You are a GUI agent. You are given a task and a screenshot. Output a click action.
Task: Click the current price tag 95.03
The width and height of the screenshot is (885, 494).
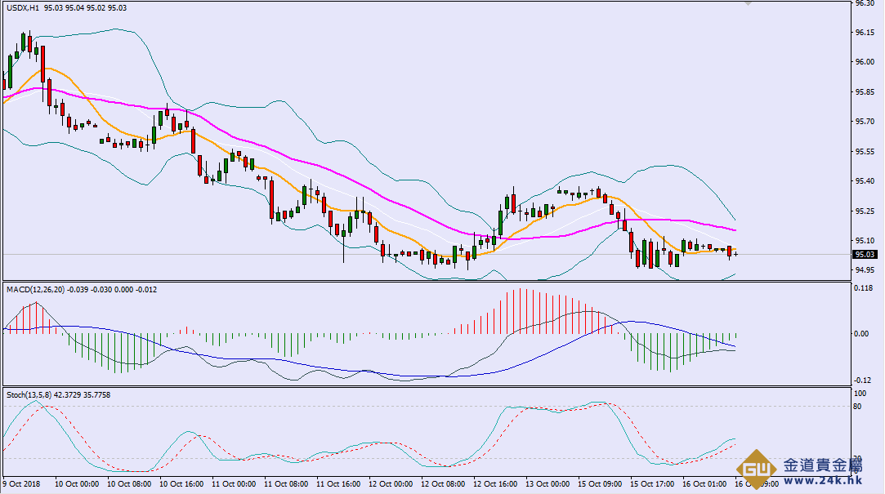coord(866,255)
